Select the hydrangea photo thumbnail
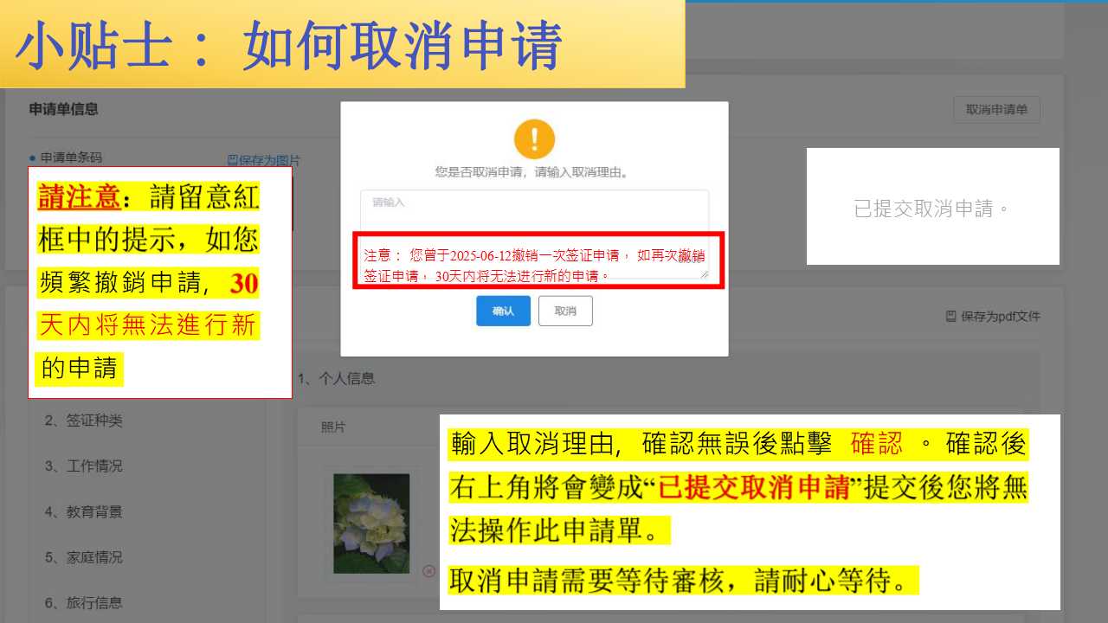 point(371,523)
